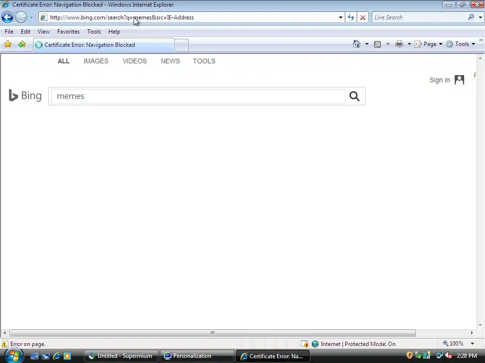Open Bing TOOLS tab
Image resolution: width=485 pixels, height=363 pixels.
(x=204, y=61)
